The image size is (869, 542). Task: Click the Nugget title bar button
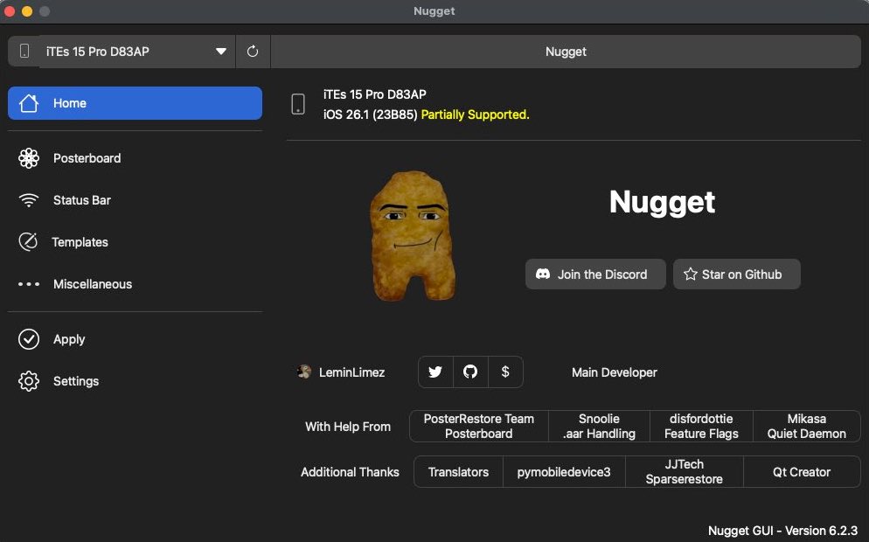click(x=566, y=52)
